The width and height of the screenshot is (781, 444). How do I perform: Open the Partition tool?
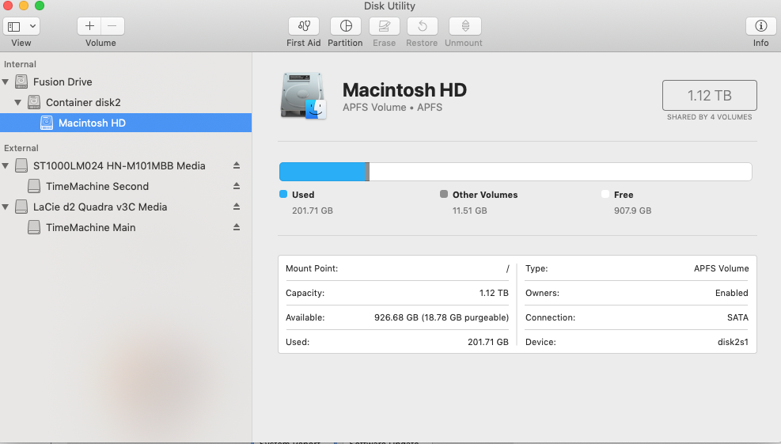point(346,26)
